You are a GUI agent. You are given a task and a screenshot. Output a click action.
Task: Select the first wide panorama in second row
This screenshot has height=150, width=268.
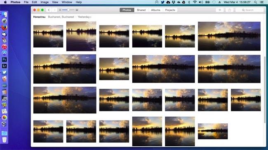[x=65, y=69]
